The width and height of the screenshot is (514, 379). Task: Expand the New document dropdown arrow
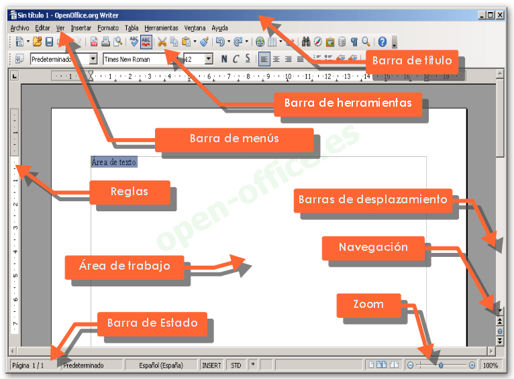(28, 42)
